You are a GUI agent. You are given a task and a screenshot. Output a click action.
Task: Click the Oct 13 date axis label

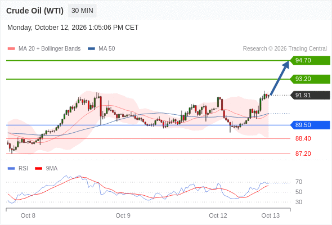click(x=271, y=215)
